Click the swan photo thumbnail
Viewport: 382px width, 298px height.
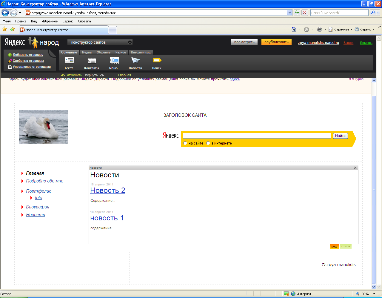(44, 127)
